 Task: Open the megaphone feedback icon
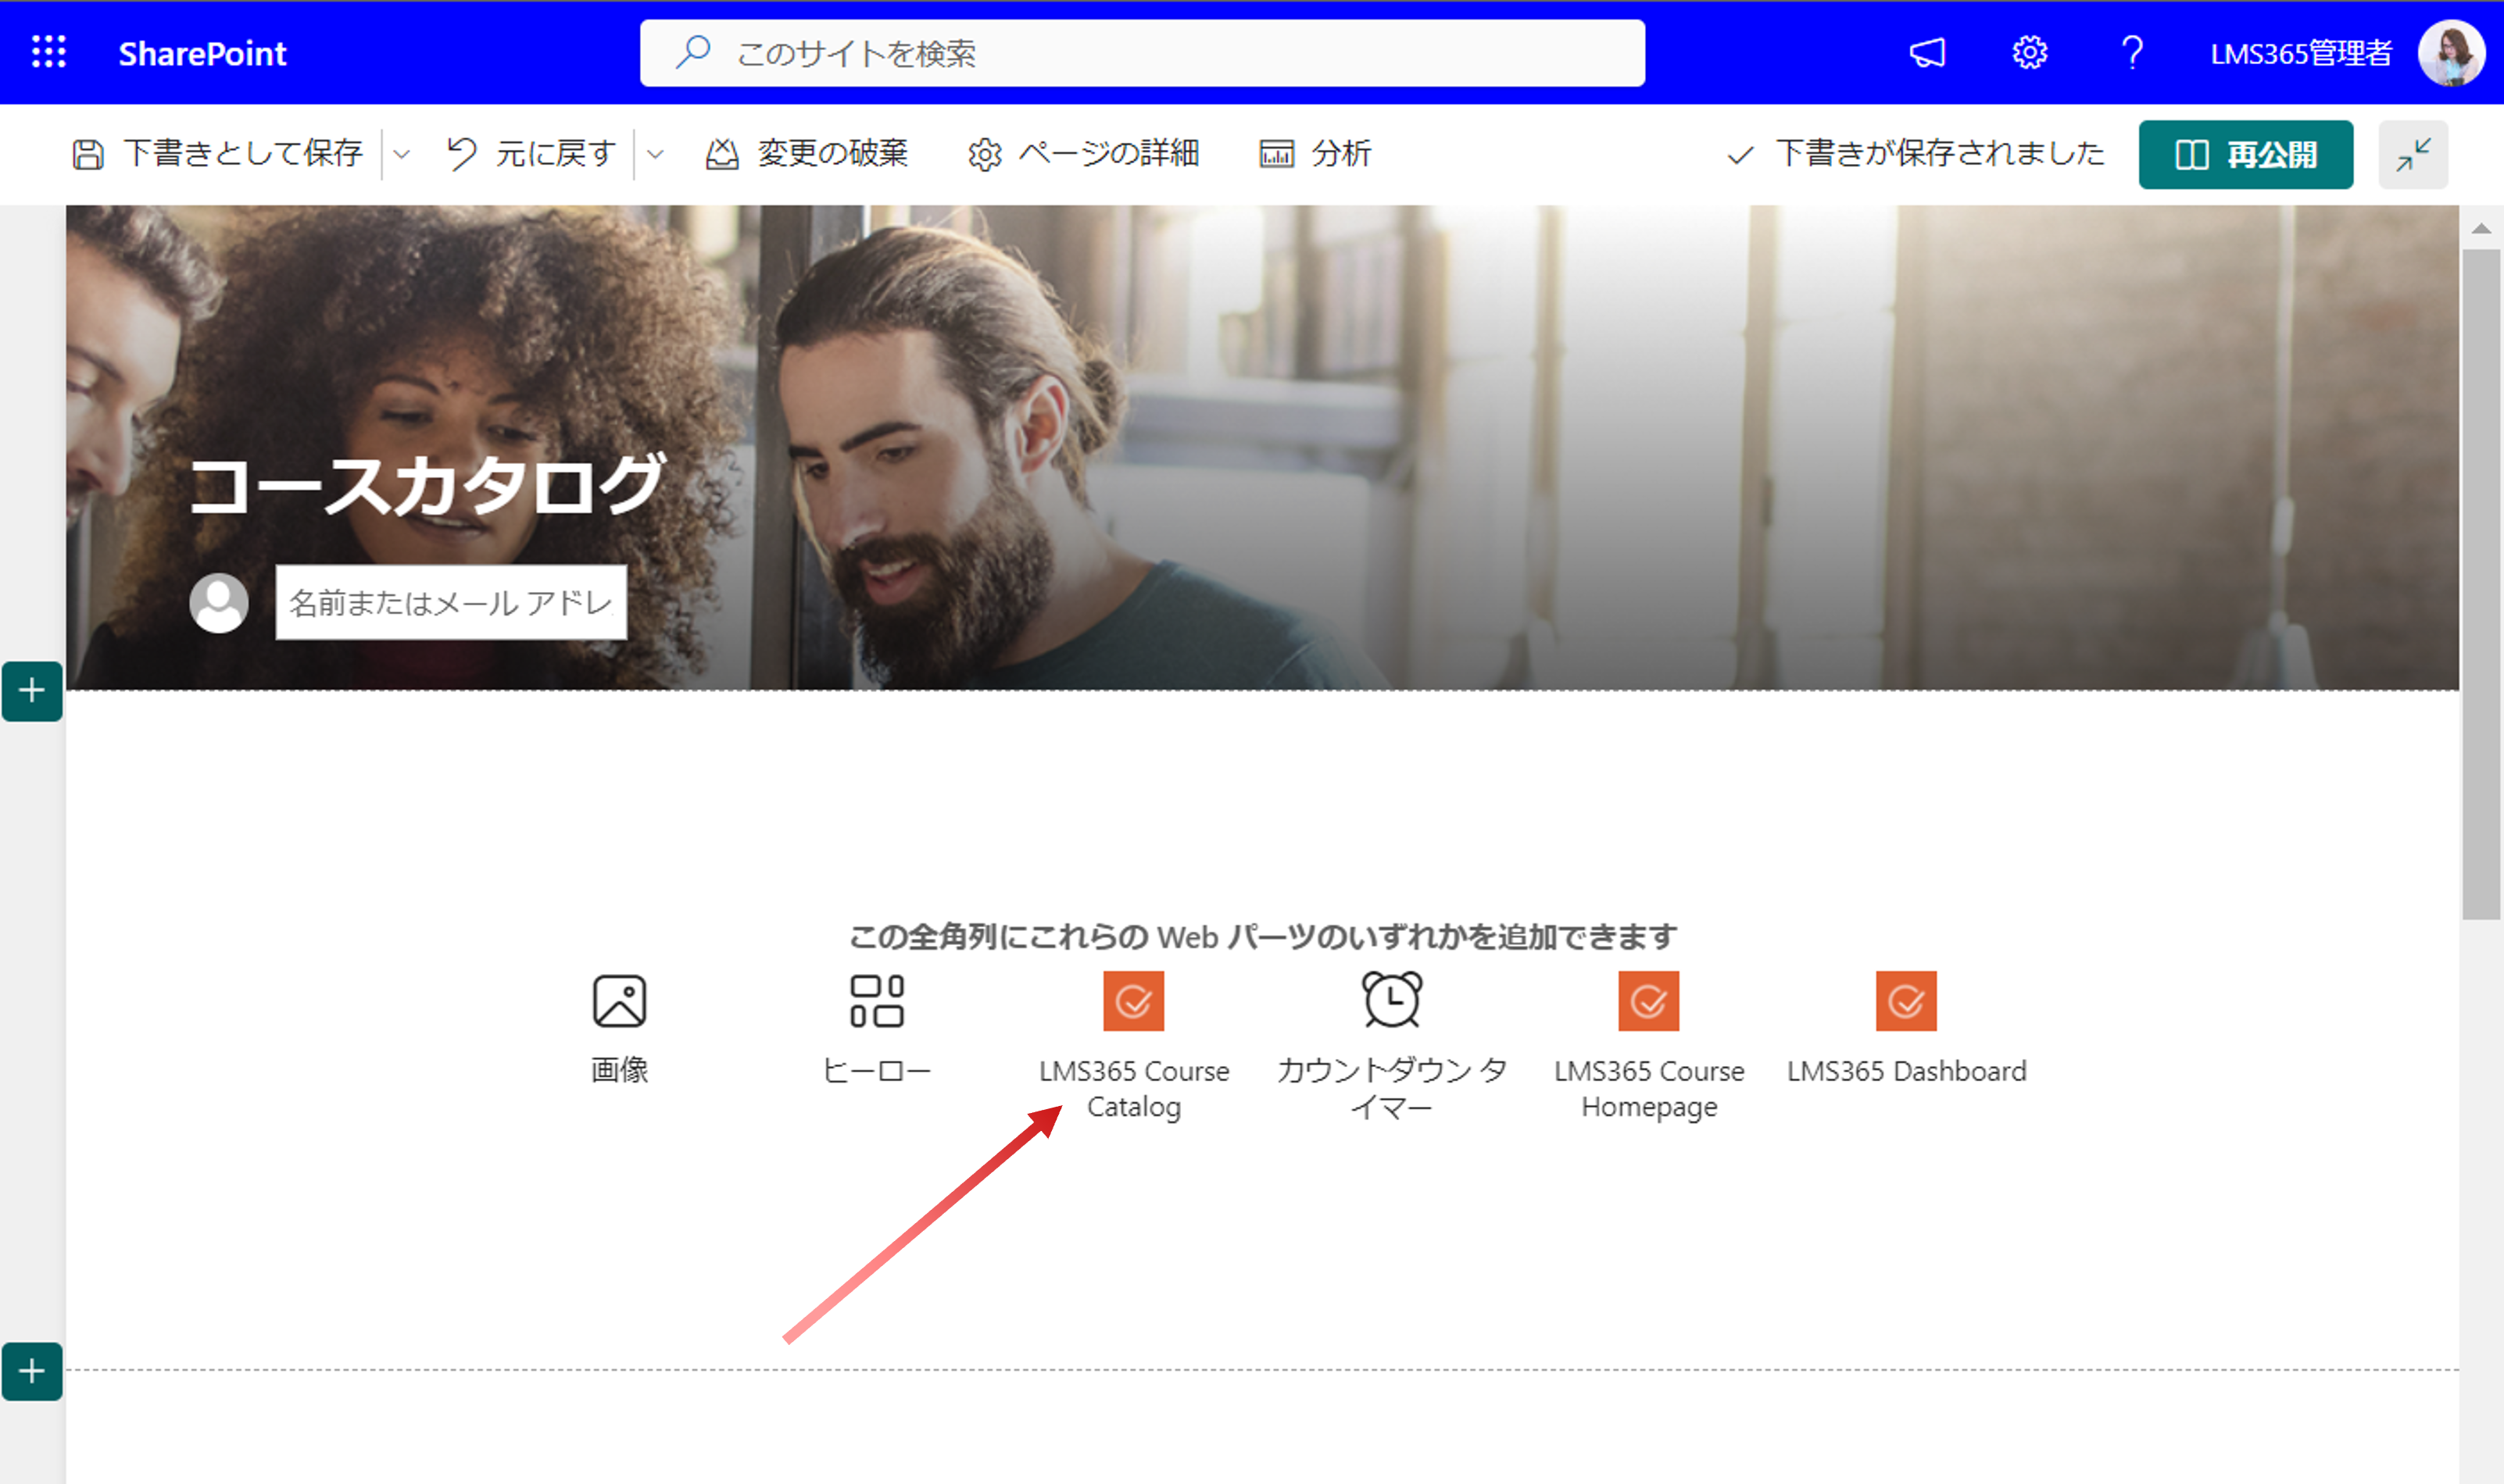[x=1926, y=52]
